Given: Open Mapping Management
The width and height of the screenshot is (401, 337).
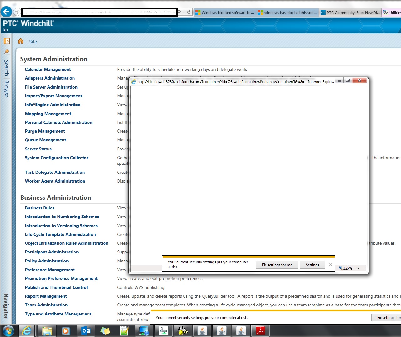Looking at the screenshot, I should (x=48, y=114).
